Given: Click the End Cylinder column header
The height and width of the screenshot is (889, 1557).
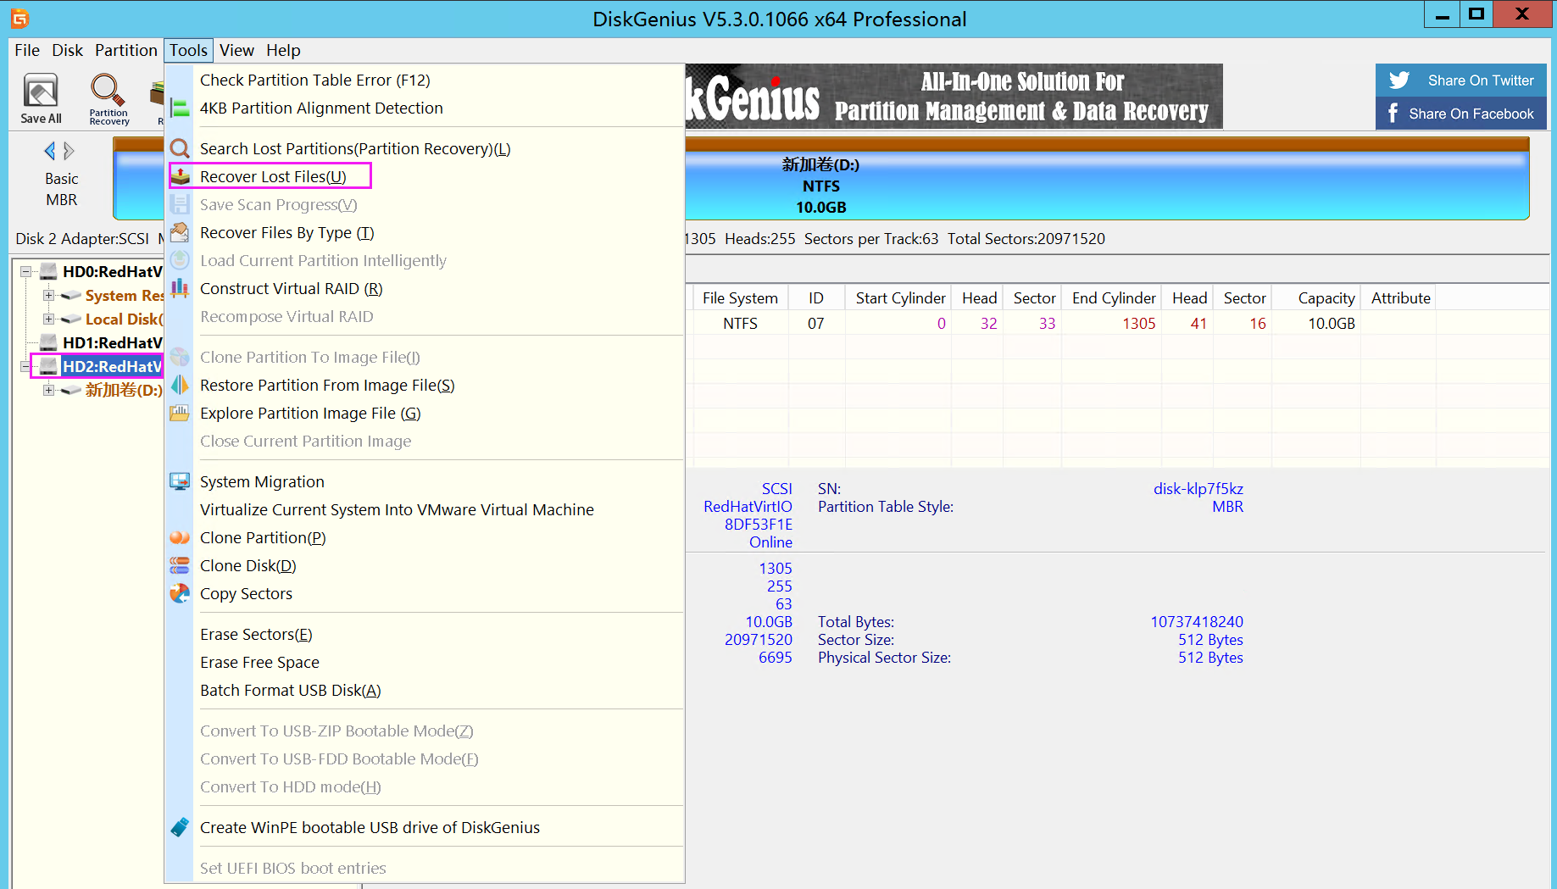Looking at the screenshot, I should [x=1114, y=298].
